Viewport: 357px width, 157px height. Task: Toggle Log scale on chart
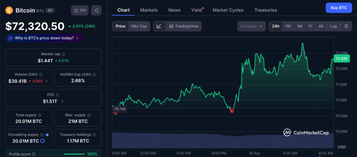[x=333, y=26]
